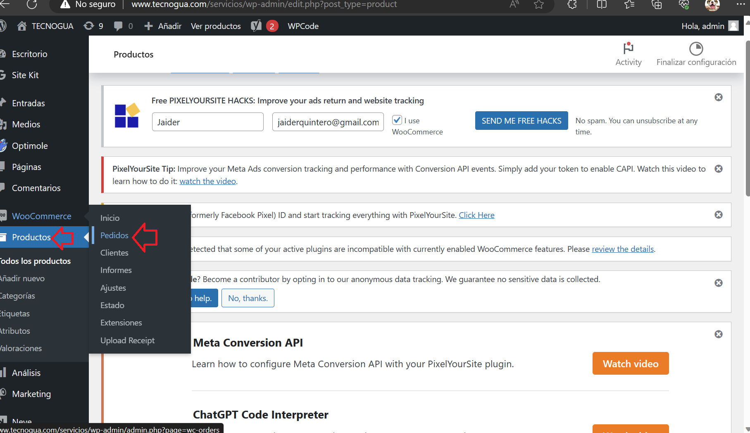Open the watch the video link

tap(207, 181)
